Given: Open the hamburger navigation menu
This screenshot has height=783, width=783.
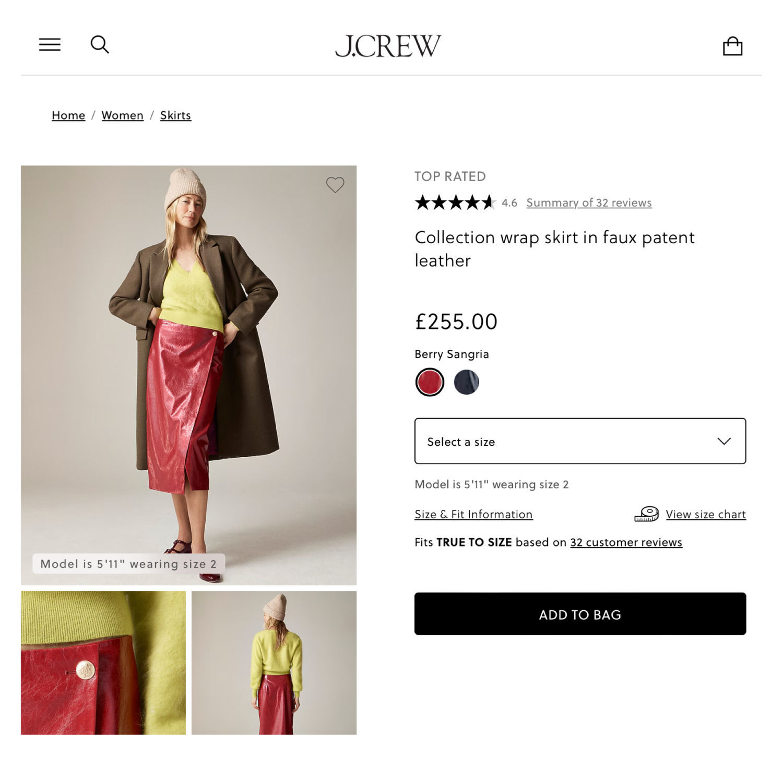Looking at the screenshot, I should pyautogui.click(x=50, y=45).
